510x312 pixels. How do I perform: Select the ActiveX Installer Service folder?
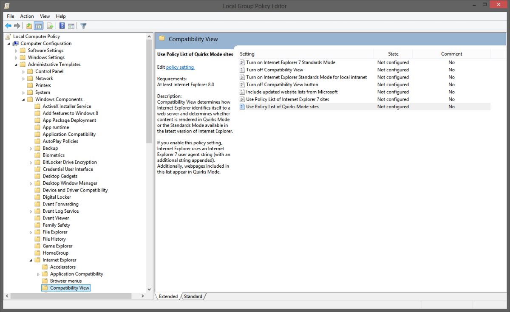click(x=67, y=106)
